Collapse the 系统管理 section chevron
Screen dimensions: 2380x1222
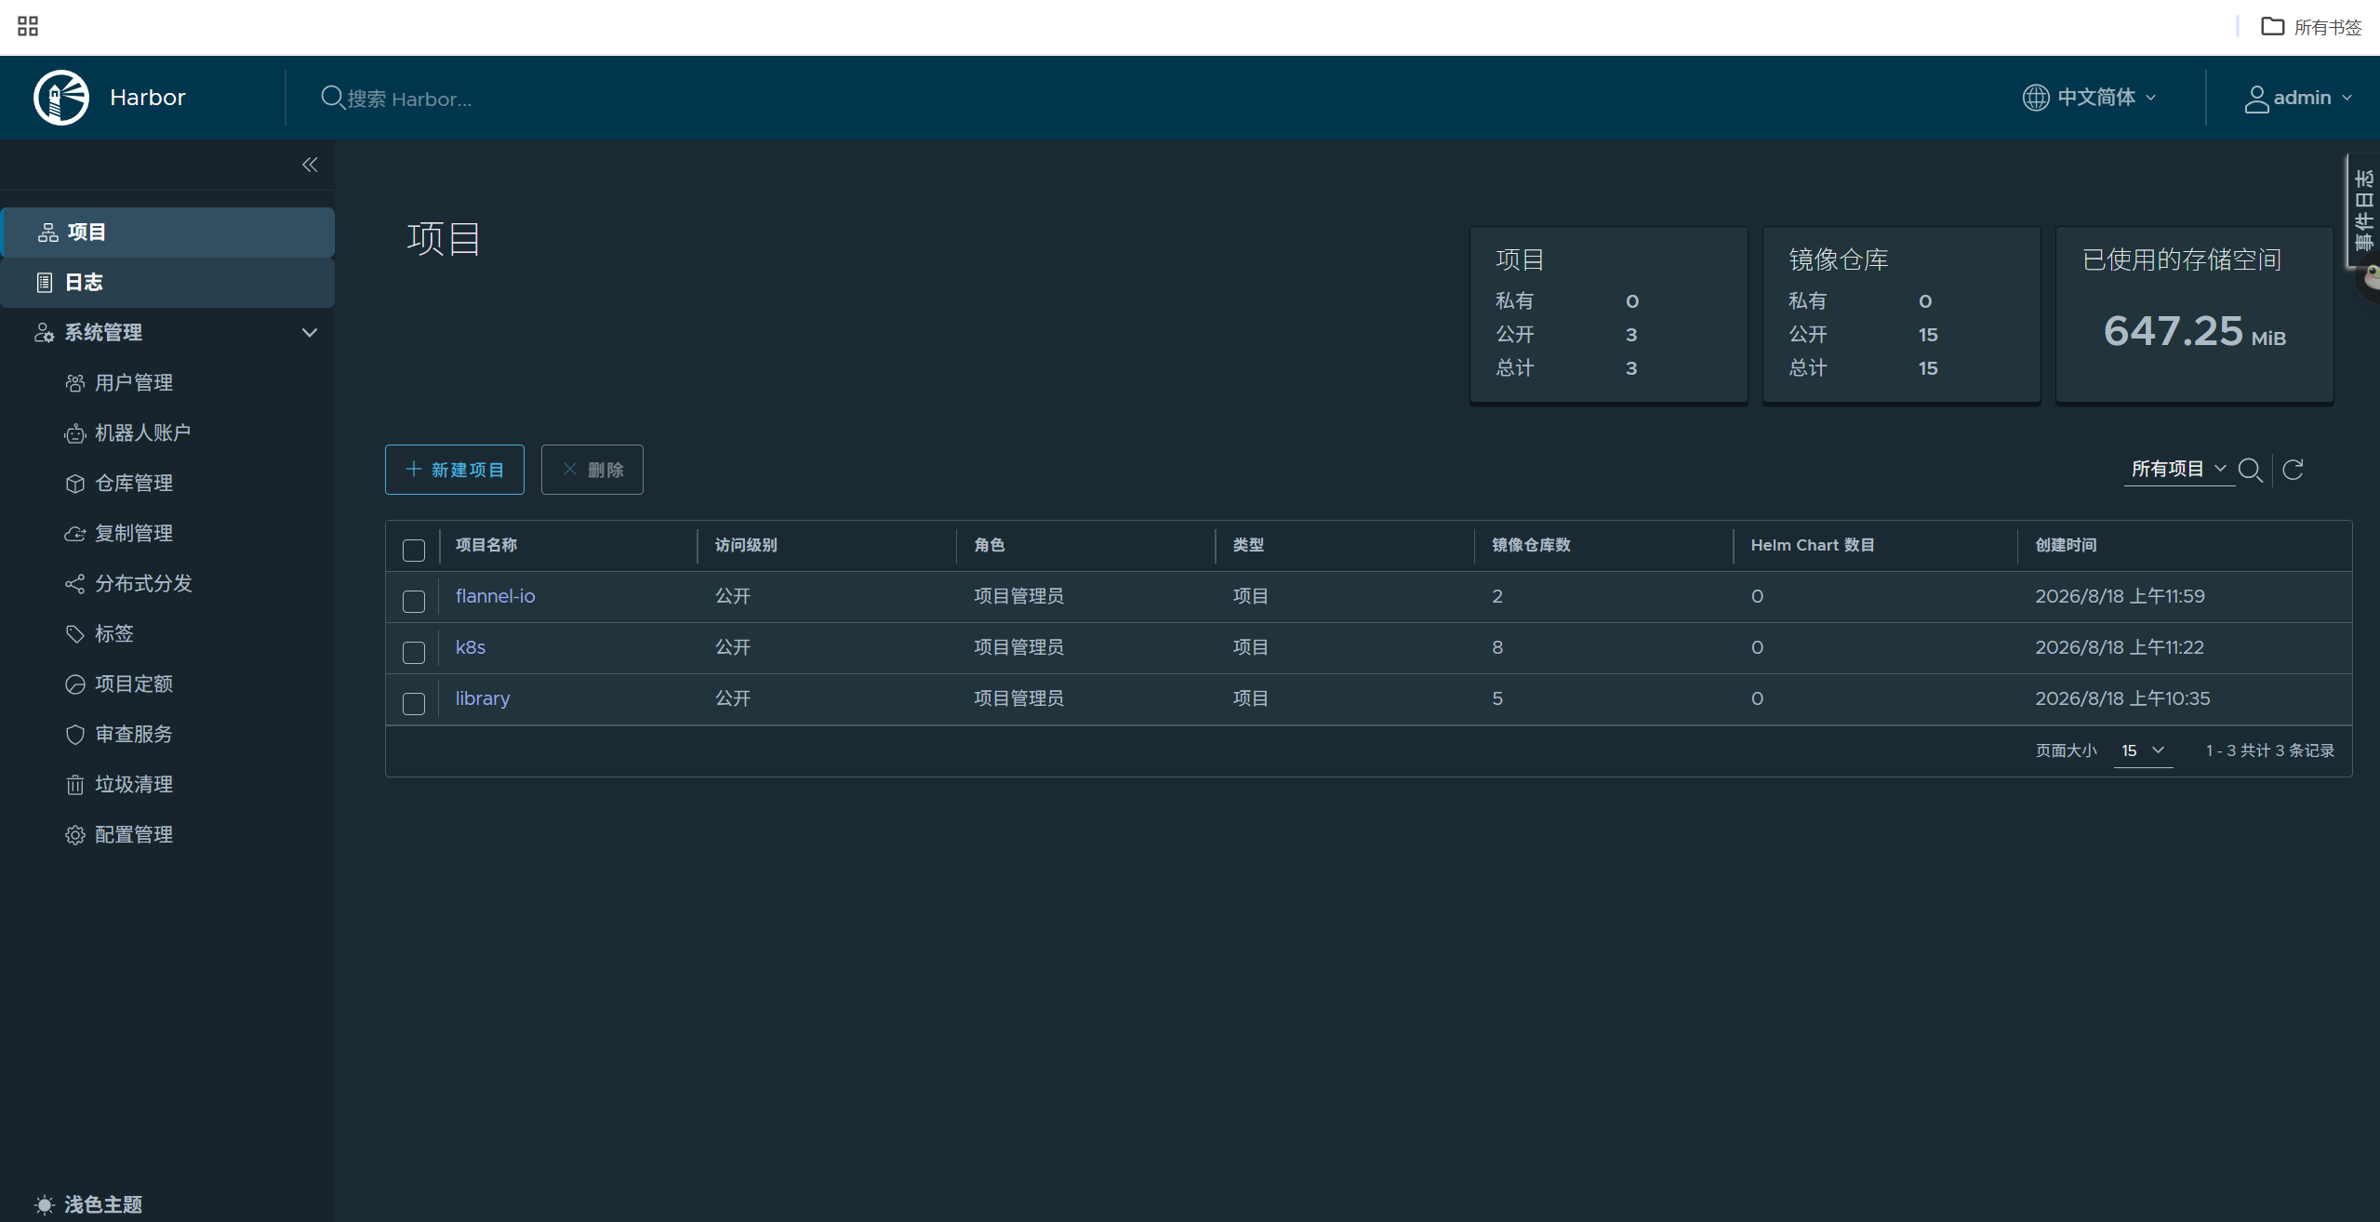click(x=310, y=332)
